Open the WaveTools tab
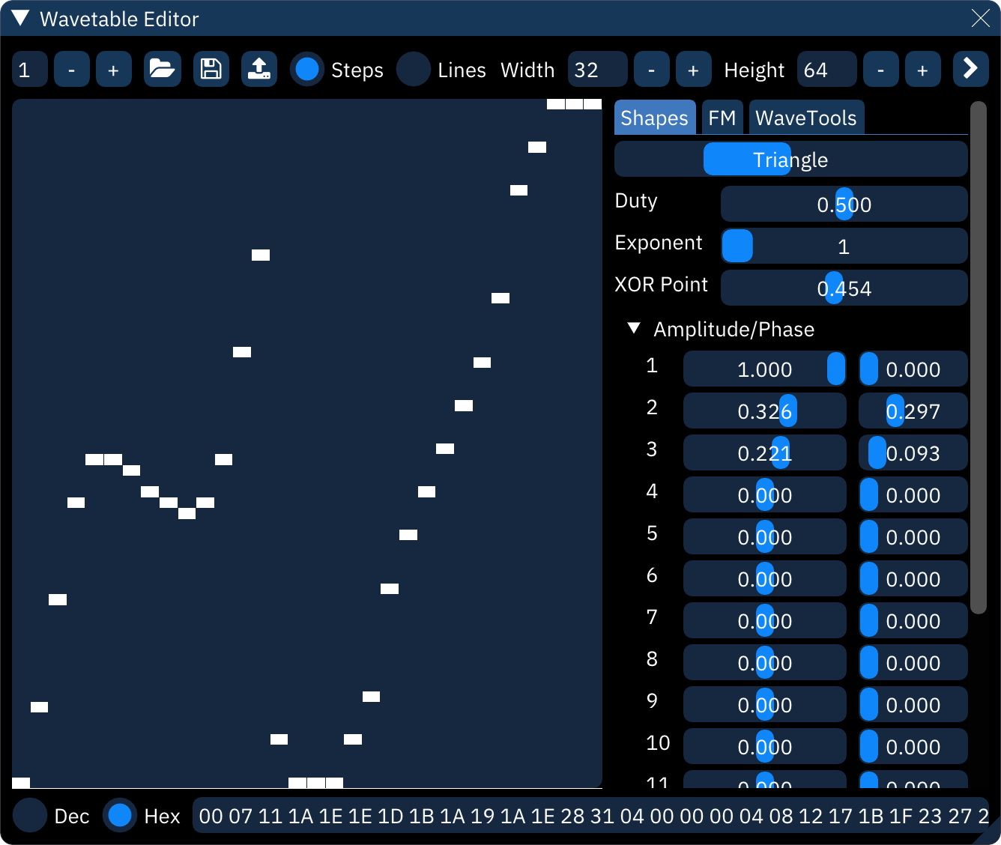Viewport: 1001px width, 845px height. 805,118
